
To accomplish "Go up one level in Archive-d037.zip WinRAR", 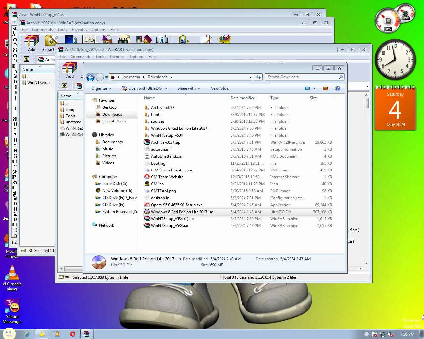I will pyautogui.click(x=26, y=59).
